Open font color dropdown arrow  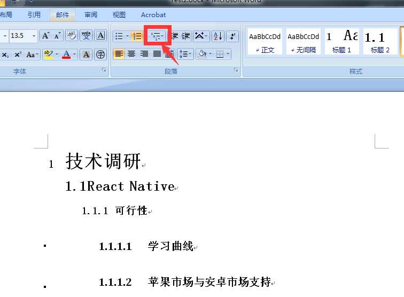tap(75, 54)
